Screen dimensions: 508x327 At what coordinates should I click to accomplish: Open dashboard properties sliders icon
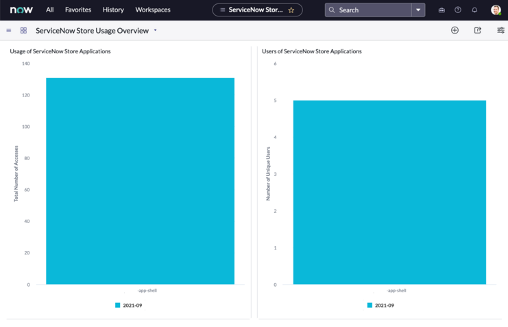500,30
